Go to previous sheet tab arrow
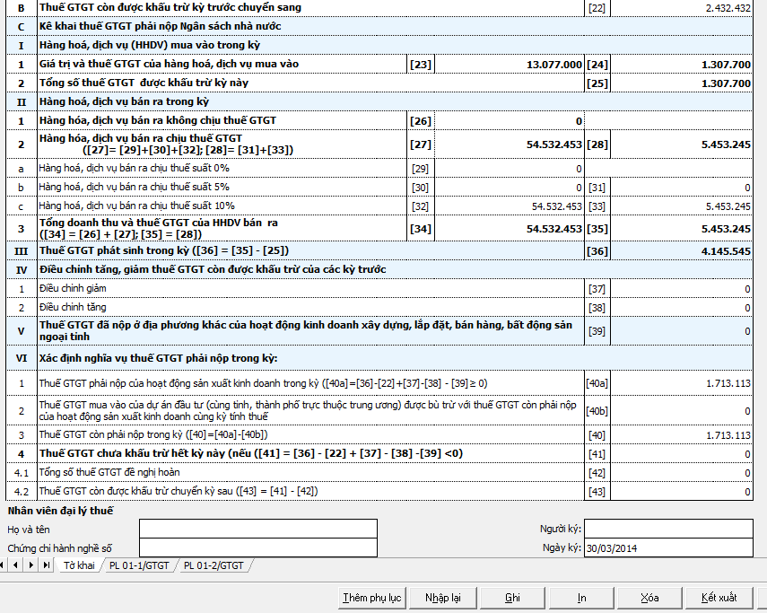This screenshot has height=613, width=767. point(15,565)
